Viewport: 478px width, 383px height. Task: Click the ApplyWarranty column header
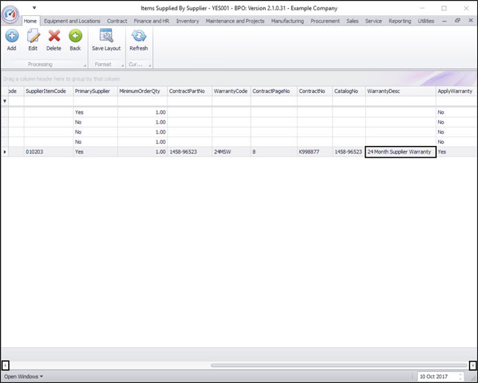pos(456,91)
